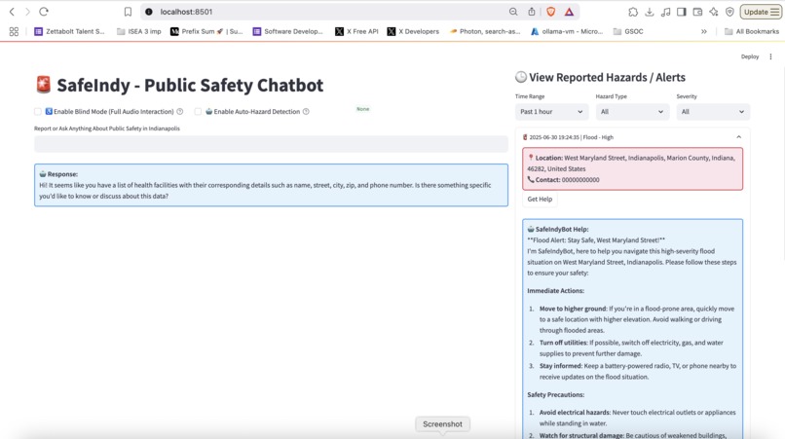
Task: Click the media control music note icon
Action: [x=665, y=12]
